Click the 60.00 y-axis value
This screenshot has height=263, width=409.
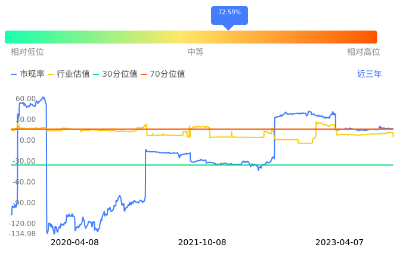26,99
